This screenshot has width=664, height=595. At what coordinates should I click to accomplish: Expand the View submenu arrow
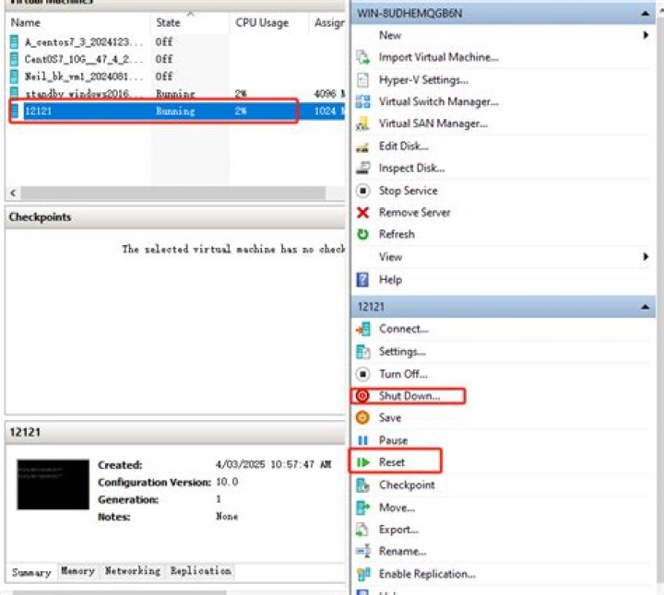tap(646, 257)
